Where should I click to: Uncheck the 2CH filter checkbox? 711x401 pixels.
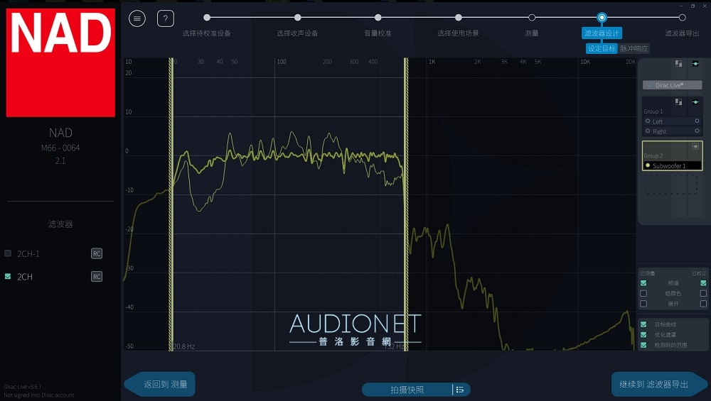pos(8,276)
